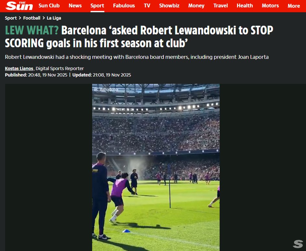
Task: Expand the More menu
Action: click(294, 6)
